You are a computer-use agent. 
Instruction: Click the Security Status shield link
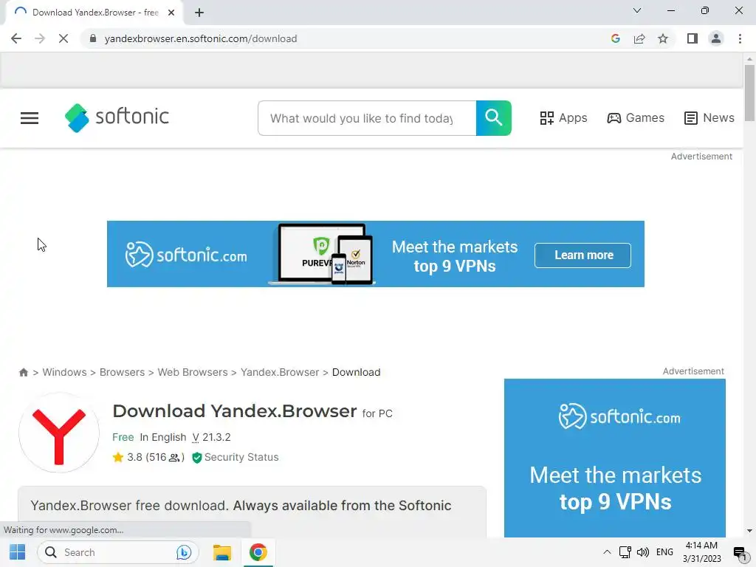236,457
